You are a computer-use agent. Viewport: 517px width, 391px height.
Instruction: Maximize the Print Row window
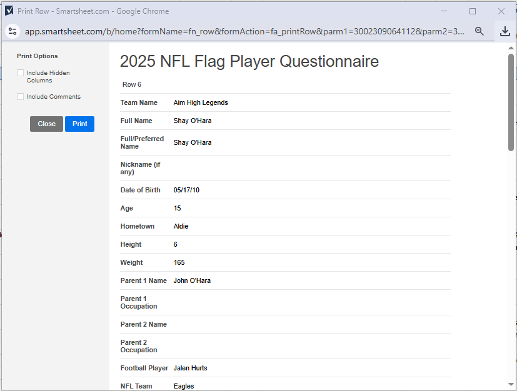coord(473,11)
